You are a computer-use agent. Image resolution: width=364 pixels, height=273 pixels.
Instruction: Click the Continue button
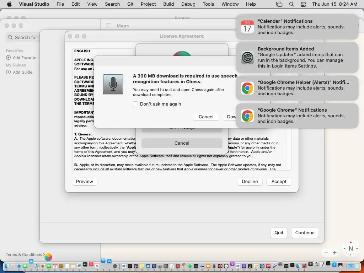click(305, 232)
